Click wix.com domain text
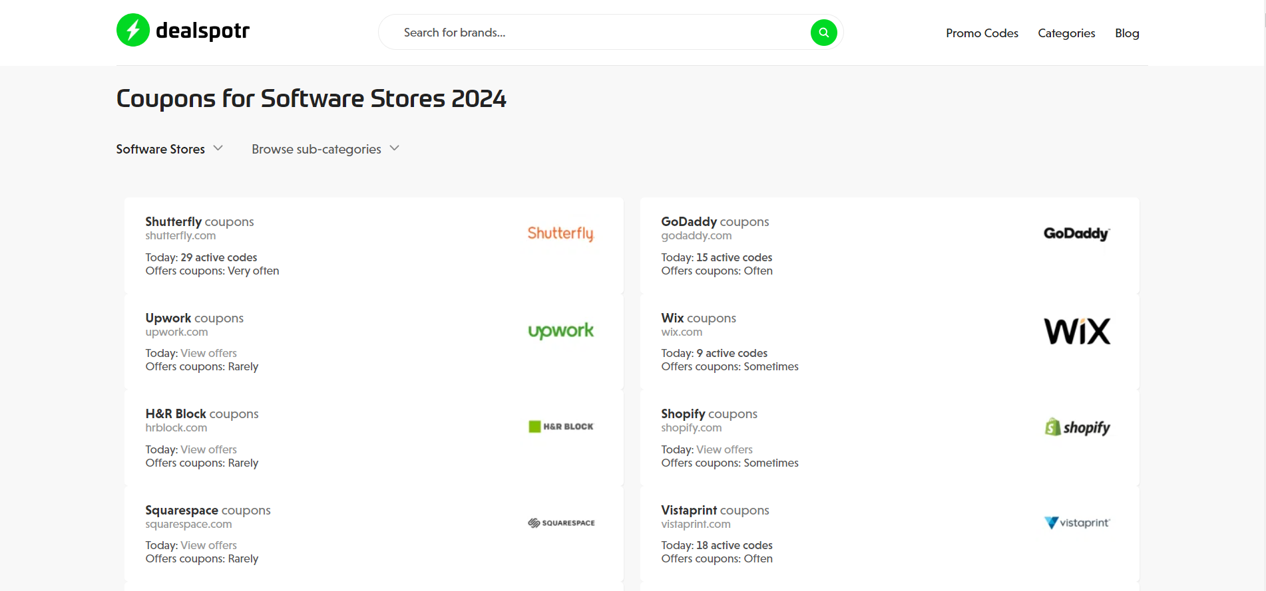 [682, 332]
